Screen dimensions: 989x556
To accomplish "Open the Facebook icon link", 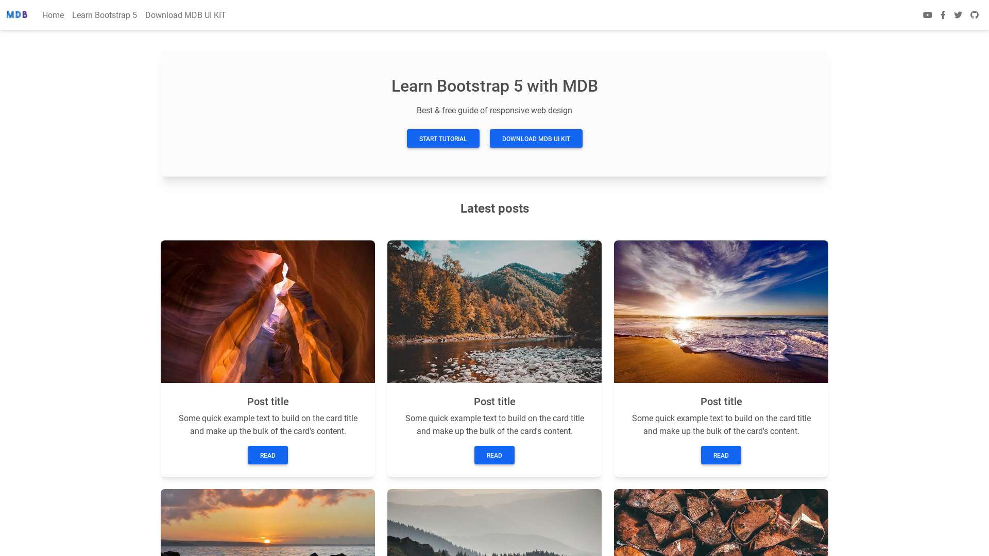I will (943, 15).
